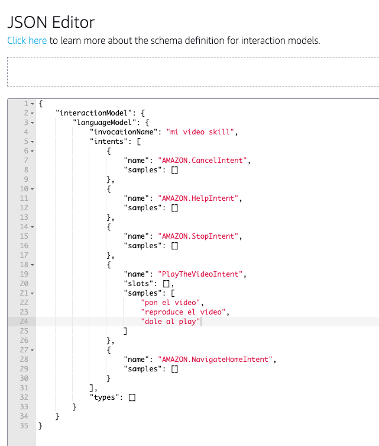Viewport: 379px width, 446px height.
Task: Collapse the PlayTheVideoIntent object on line 18
Action: pos(32,265)
